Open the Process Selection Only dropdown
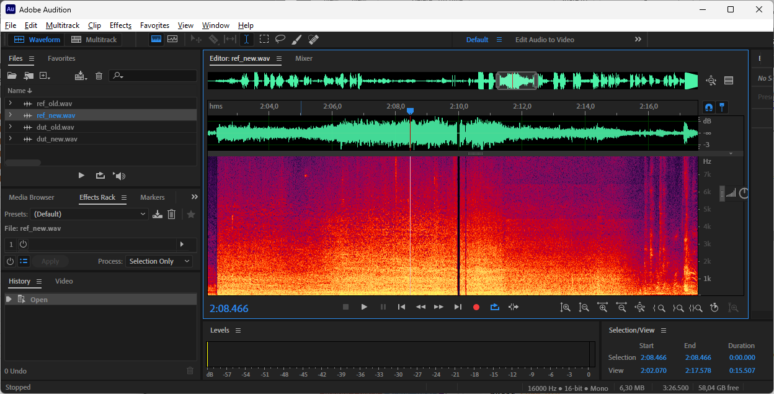This screenshot has width=774, height=394. [x=159, y=261]
